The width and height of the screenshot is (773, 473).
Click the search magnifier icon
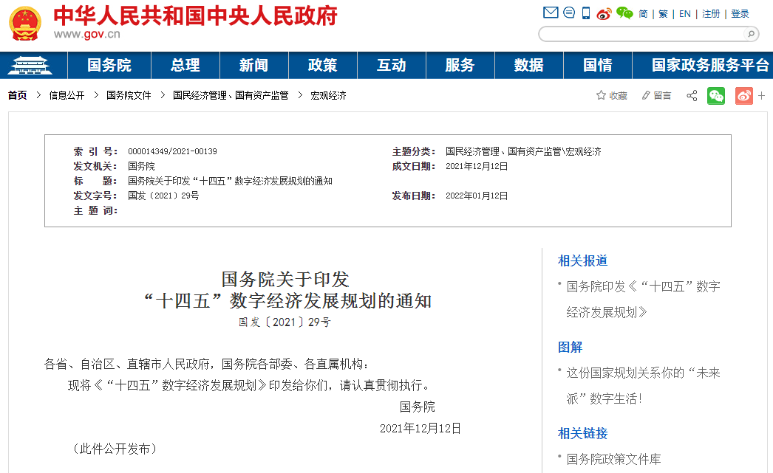coord(751,34)
